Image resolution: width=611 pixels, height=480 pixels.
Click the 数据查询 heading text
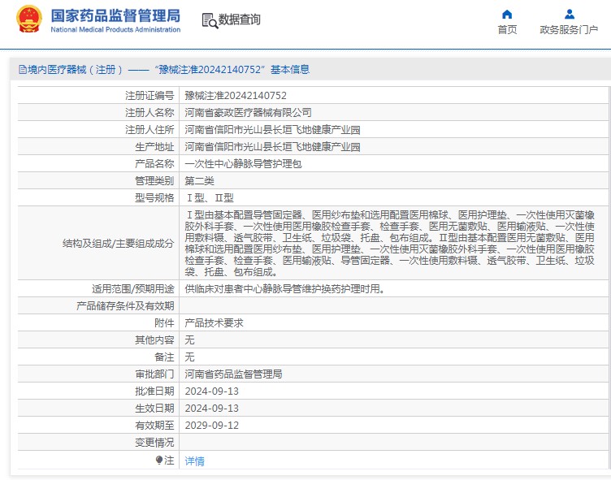240,19
